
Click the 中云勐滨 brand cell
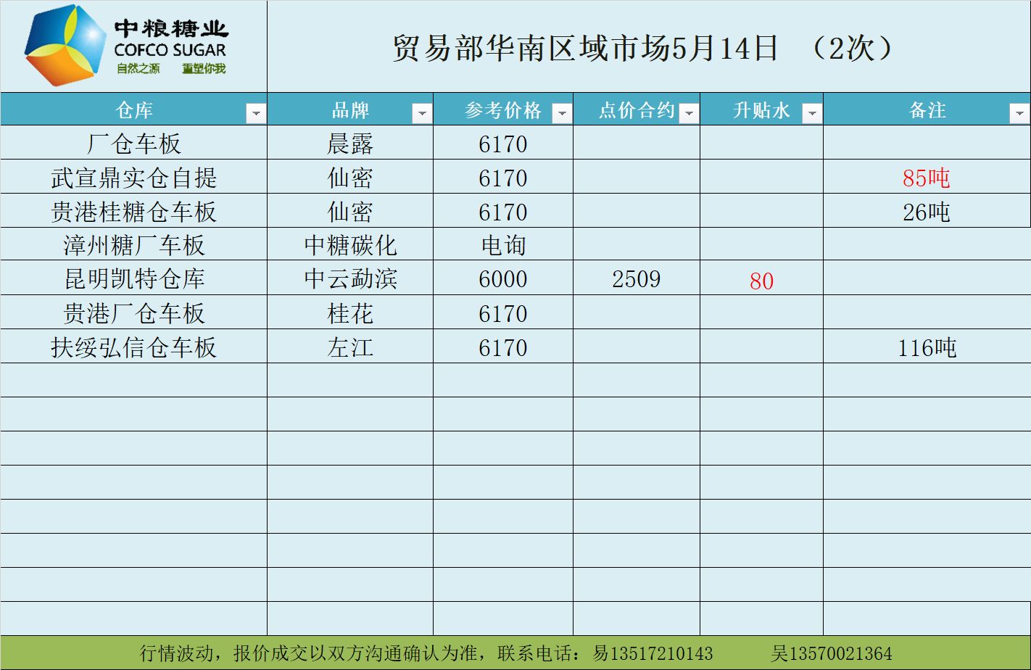(350, 279)
